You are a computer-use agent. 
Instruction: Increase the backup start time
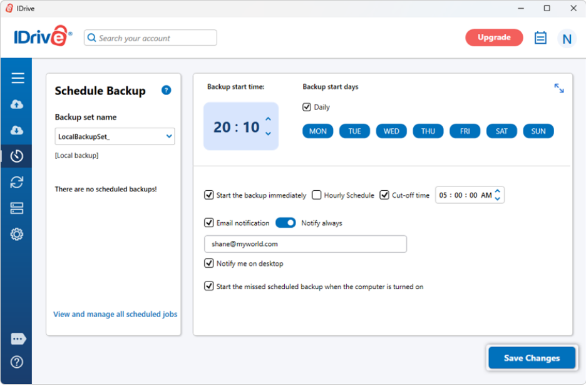tap(268, 119)
